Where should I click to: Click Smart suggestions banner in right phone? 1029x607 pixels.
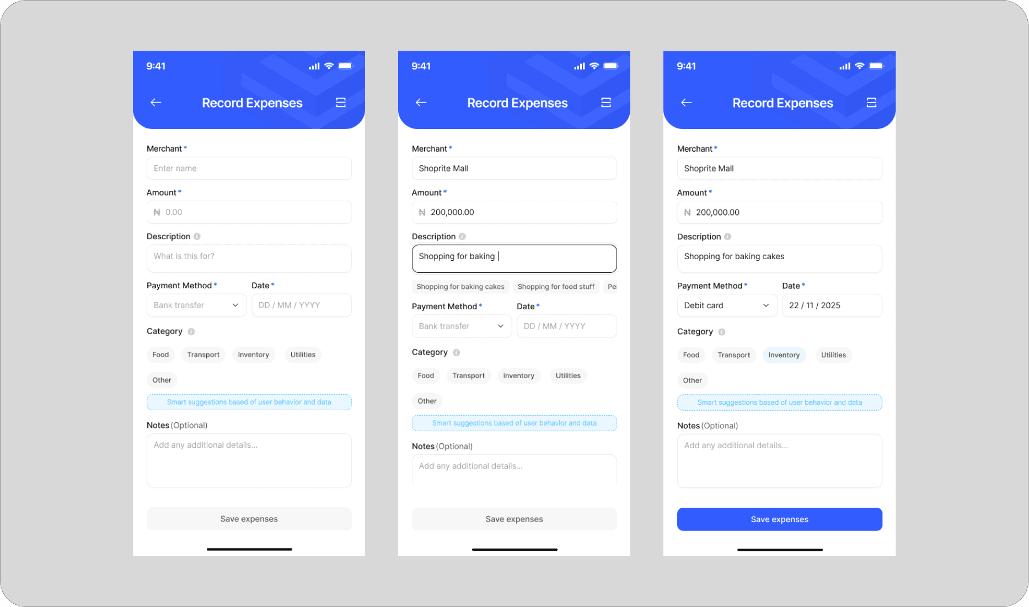click(780, 402)
